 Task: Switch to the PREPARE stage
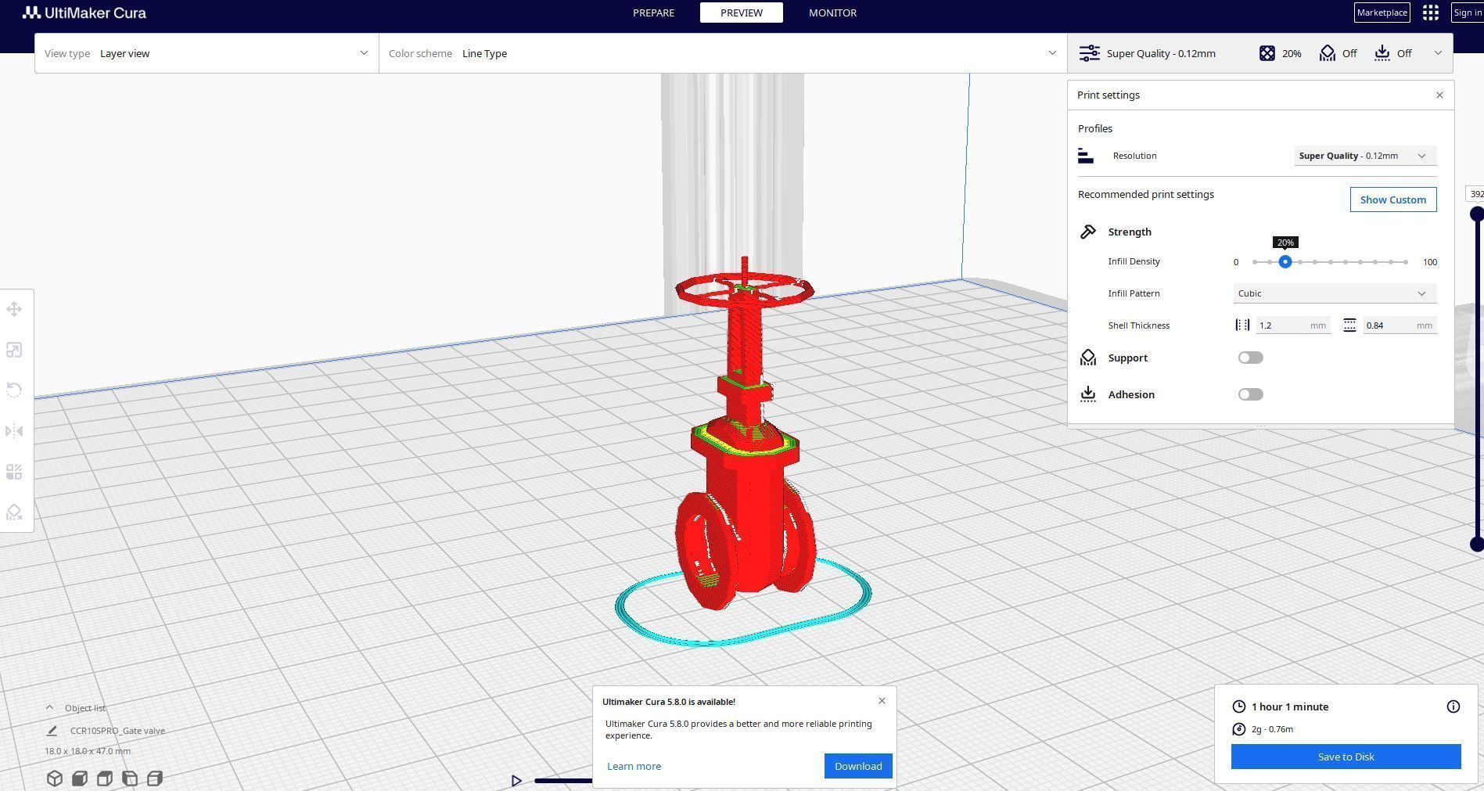(x=653, y=13)
